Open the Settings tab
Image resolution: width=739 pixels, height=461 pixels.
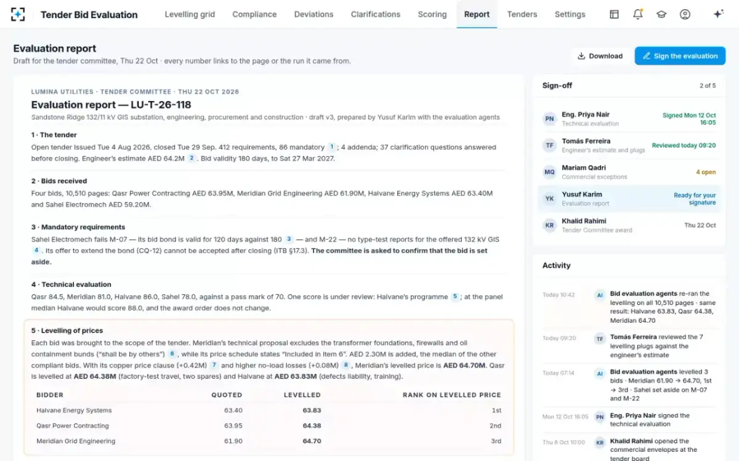570,14
